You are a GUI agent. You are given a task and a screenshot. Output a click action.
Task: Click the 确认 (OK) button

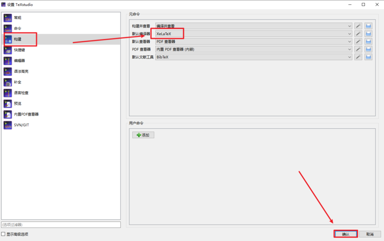pyautogui.click(x=346, y=234)
